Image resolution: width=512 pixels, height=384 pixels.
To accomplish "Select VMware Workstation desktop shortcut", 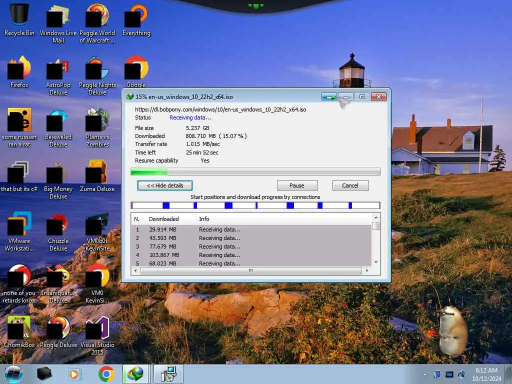I will pos(19,231).
